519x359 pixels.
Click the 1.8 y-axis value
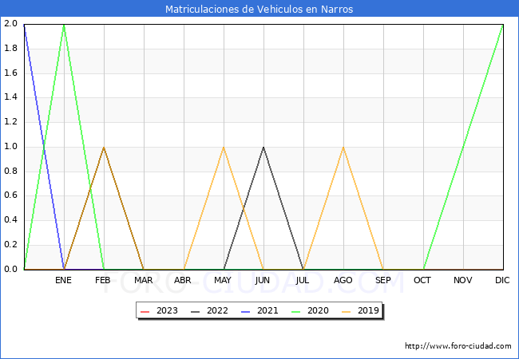pos(10,48)
